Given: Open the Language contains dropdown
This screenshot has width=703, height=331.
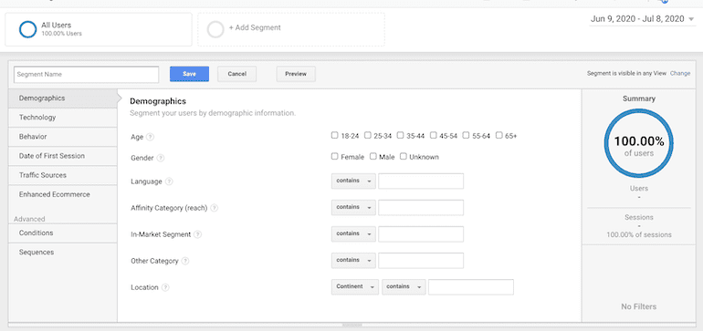Looking at the screenshot, I should 353,181.
